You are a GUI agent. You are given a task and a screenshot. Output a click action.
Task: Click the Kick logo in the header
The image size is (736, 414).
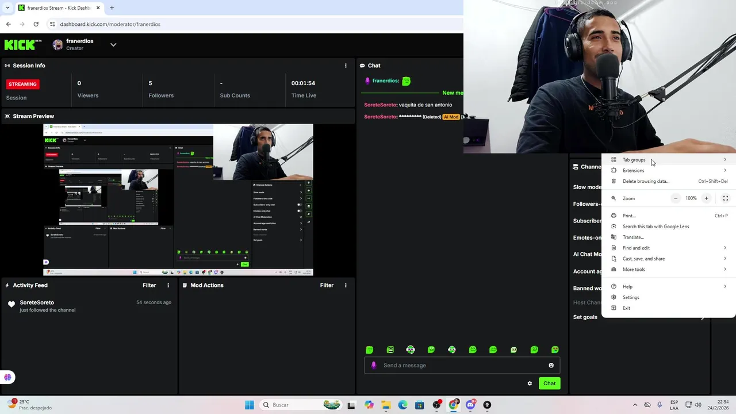click(23, 44)
